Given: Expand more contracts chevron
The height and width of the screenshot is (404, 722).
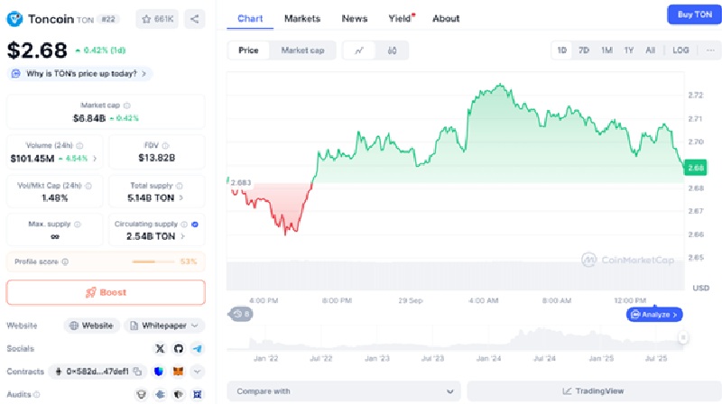Looking at the screenshot, I should click(x=197, y=371).
